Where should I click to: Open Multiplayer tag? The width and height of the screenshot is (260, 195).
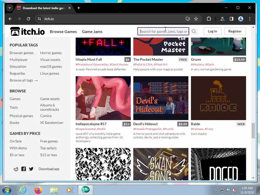[19, 60]
